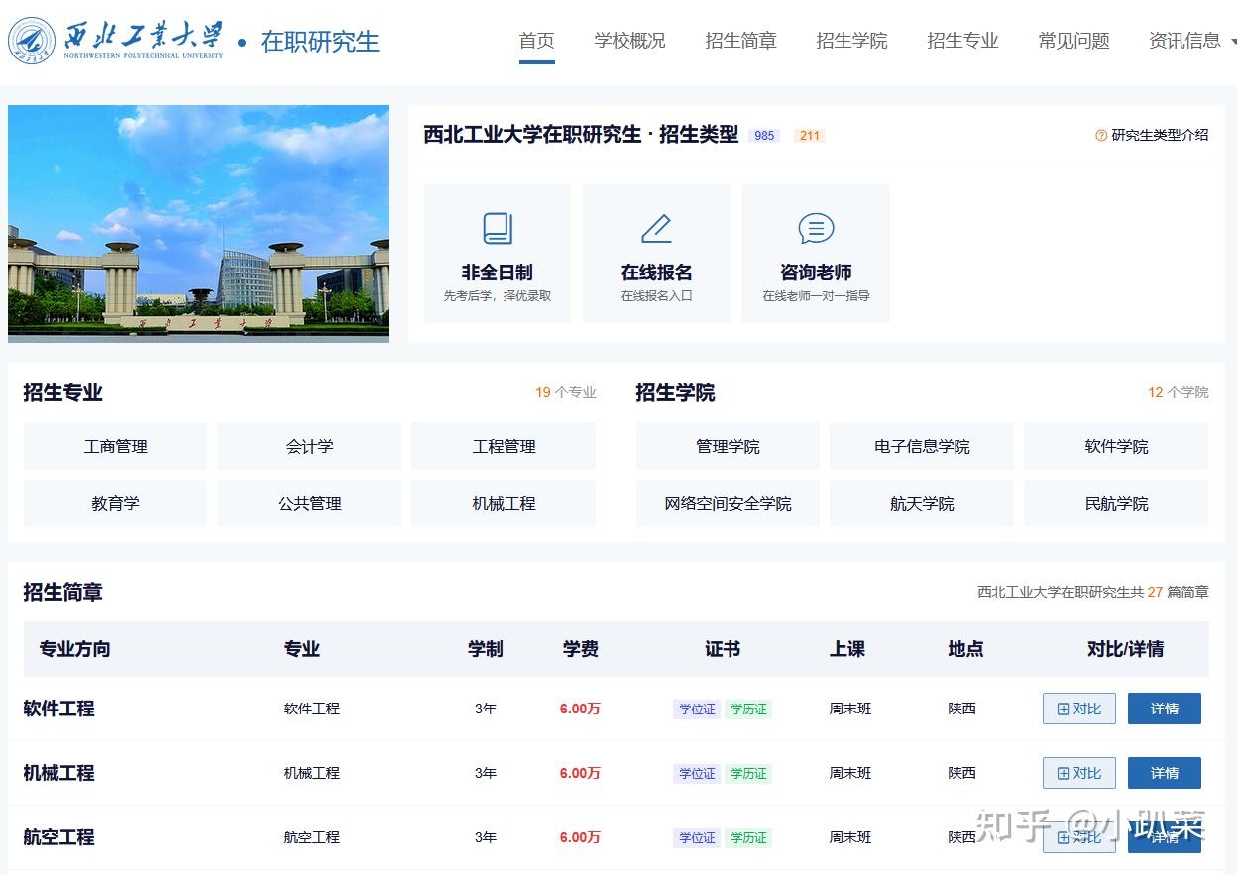The width and height of the screenshot is (1237, 875).
Task: Click the 211 badge
Action: tap(810, 136)
